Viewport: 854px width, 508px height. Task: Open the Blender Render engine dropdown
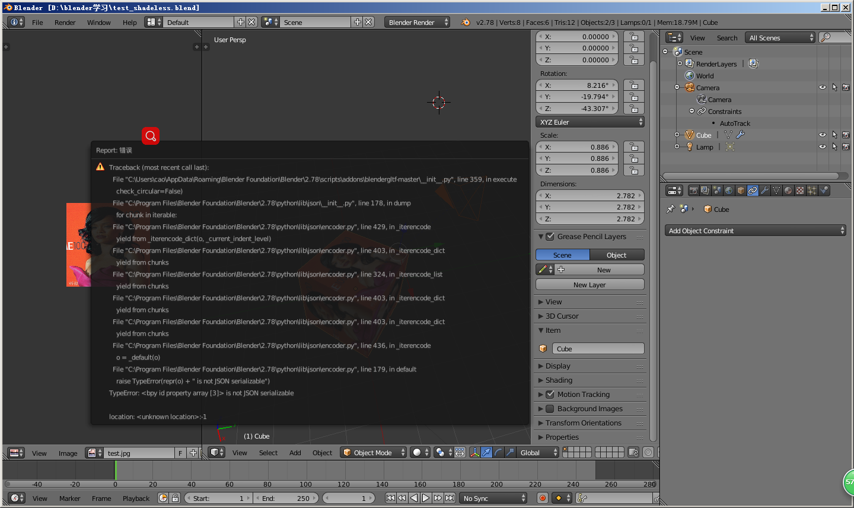pyautogui.click(x=418, y=22)
